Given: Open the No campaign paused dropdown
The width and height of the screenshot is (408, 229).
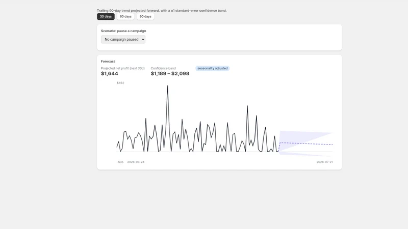Looking at the screenshot, I should tap(123, 40).
